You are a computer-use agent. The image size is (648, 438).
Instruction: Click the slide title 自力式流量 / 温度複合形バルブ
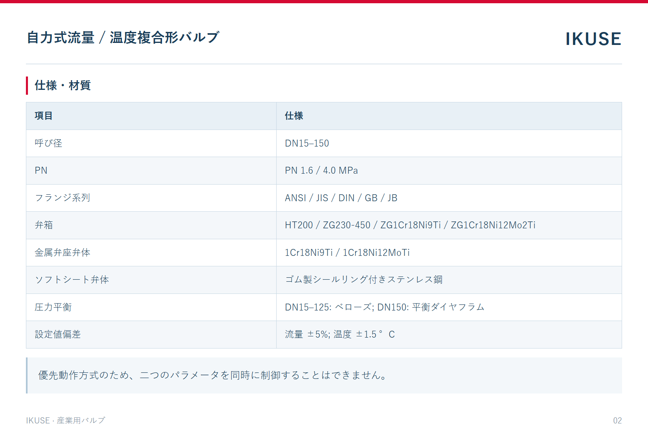point(123,38)
